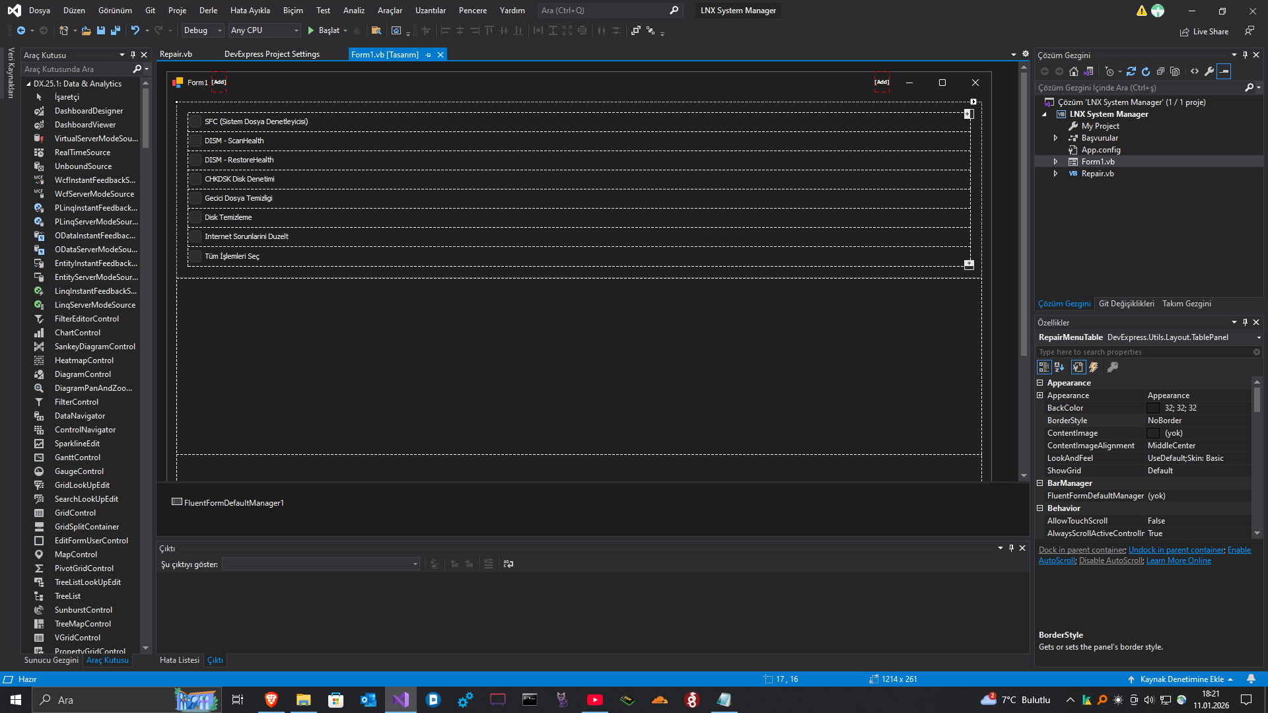Open Brave browser from the taskbar
Viewport: 1268px width, 713px height.
[x=271, y=700]
